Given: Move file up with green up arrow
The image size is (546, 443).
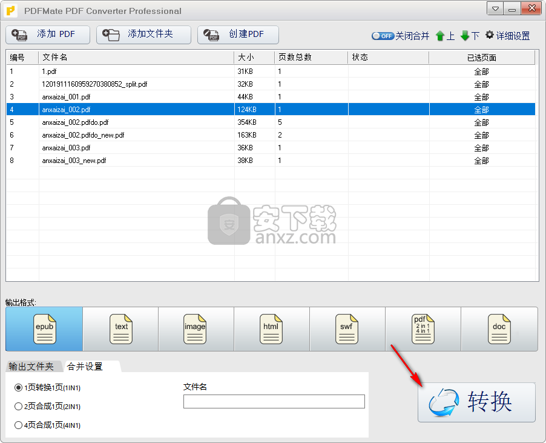Looking at the screenshot, I should click(x=440, y=36).
